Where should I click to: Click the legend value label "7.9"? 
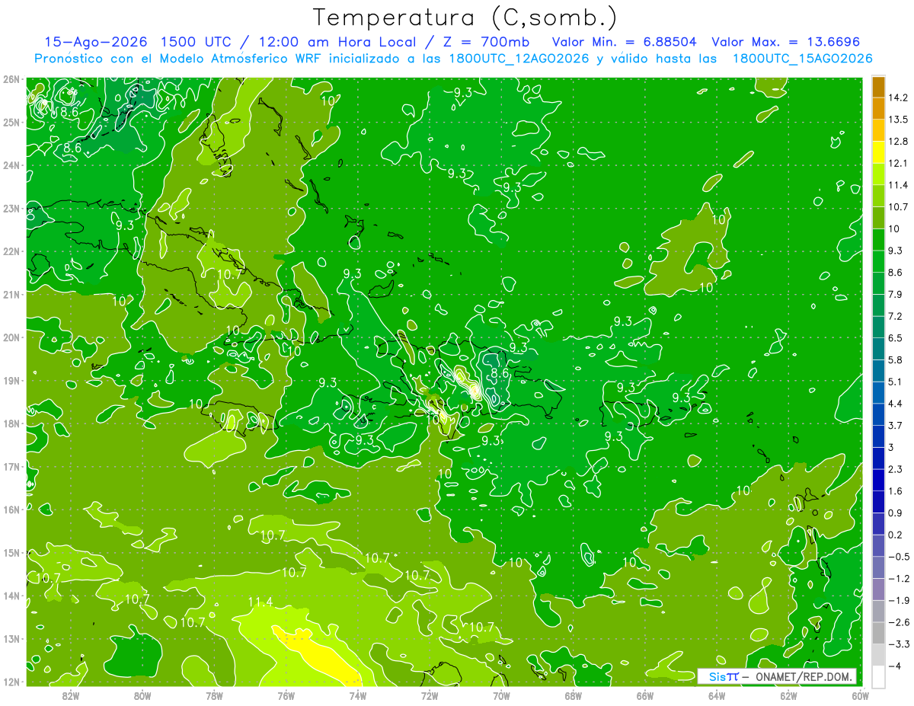click(x=896, y=295)
